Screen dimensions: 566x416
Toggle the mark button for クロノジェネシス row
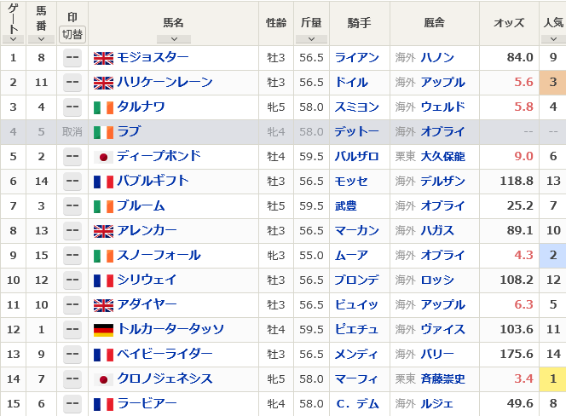pyautogui.click(x=72, y=378)
